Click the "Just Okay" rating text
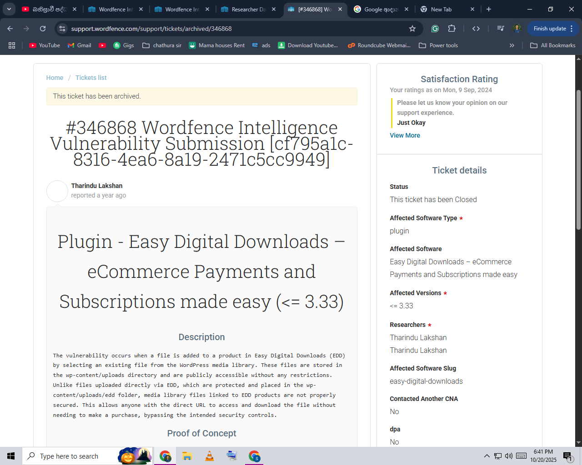The height and width of the screenshot is (465, 582). [411, 123]
